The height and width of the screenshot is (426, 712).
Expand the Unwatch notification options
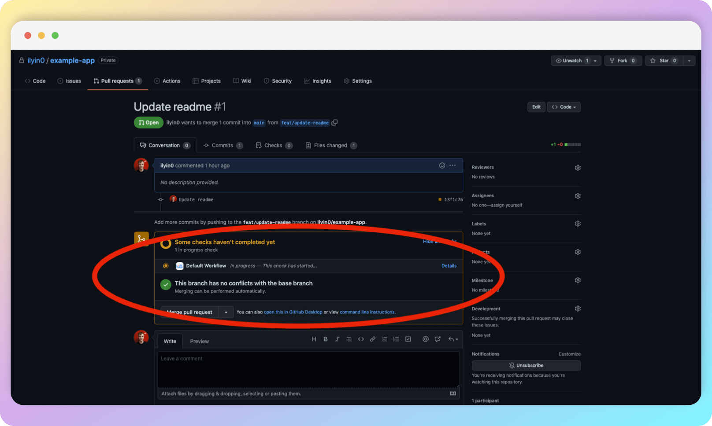click(x=596, y=61)
